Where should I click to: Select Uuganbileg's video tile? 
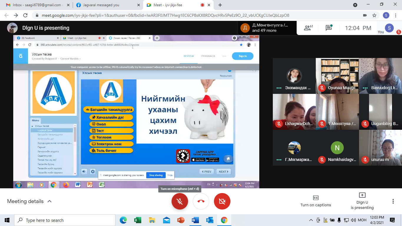(381, 112)
